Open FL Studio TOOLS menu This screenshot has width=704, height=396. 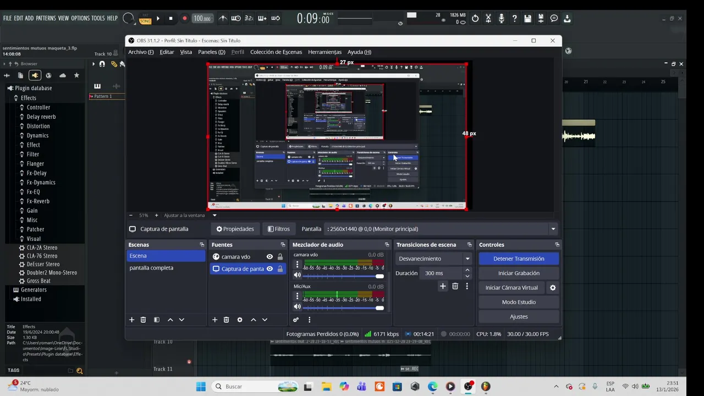(x=98, y=18)
